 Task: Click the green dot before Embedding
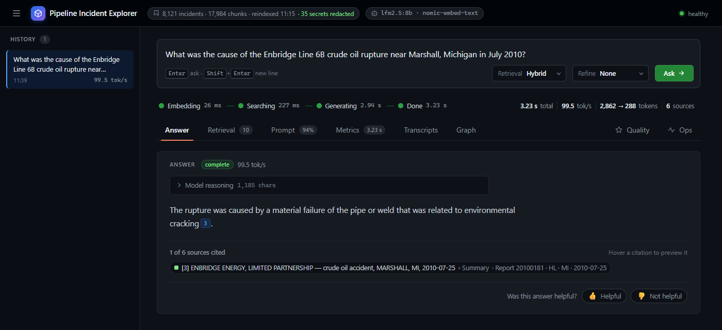click(161, 106)
